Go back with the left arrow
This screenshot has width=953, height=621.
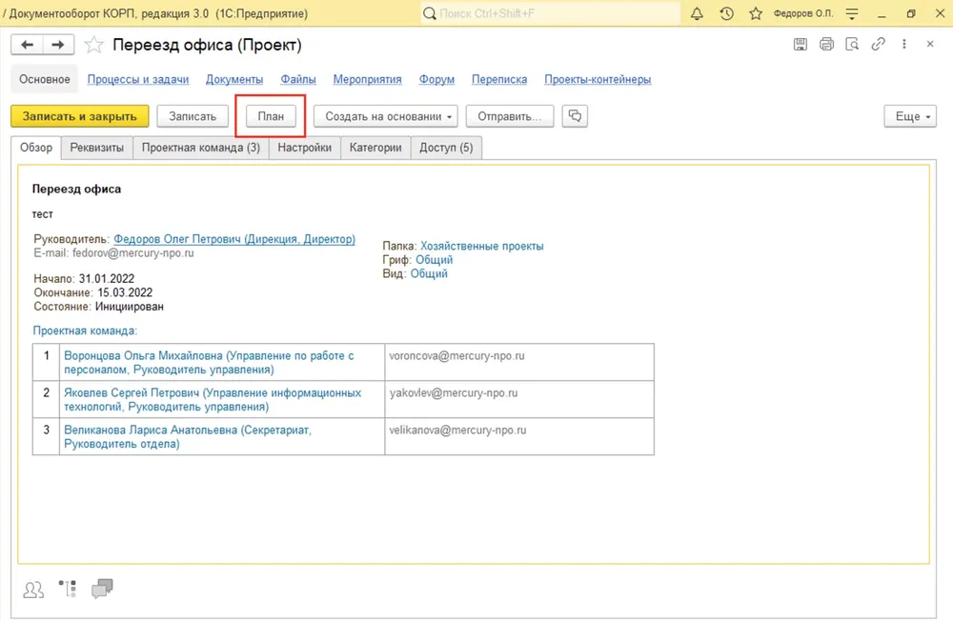pyautogui.click(x=27, y=45)
